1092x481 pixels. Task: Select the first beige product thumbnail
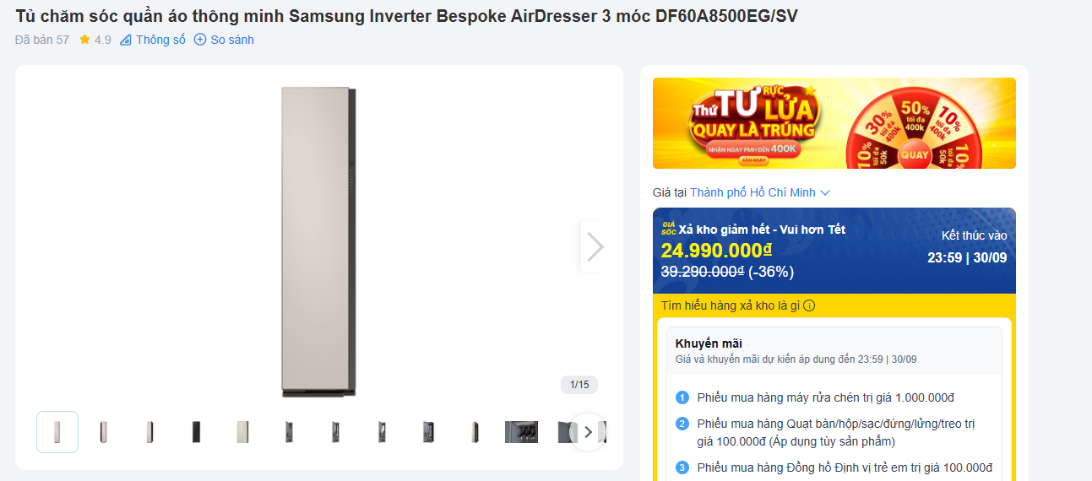(57, 432)
